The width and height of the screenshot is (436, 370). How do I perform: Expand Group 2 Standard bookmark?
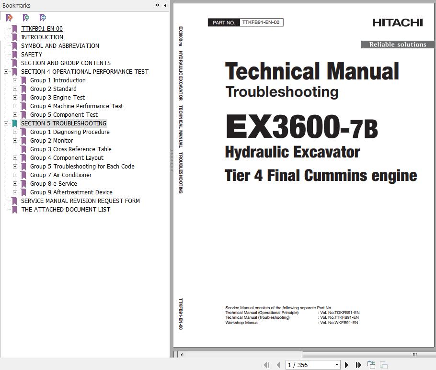pos(15,89)
